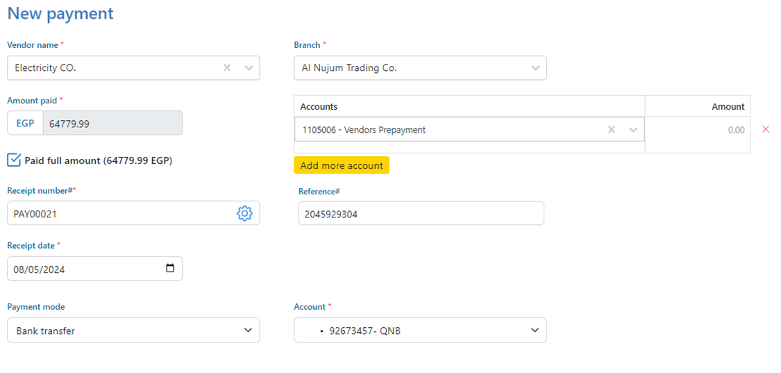Clear the Electricity CO. vendor selection
Image resolution: width=781 pixels, height=373 pixels.
click(x=227, y=68)
